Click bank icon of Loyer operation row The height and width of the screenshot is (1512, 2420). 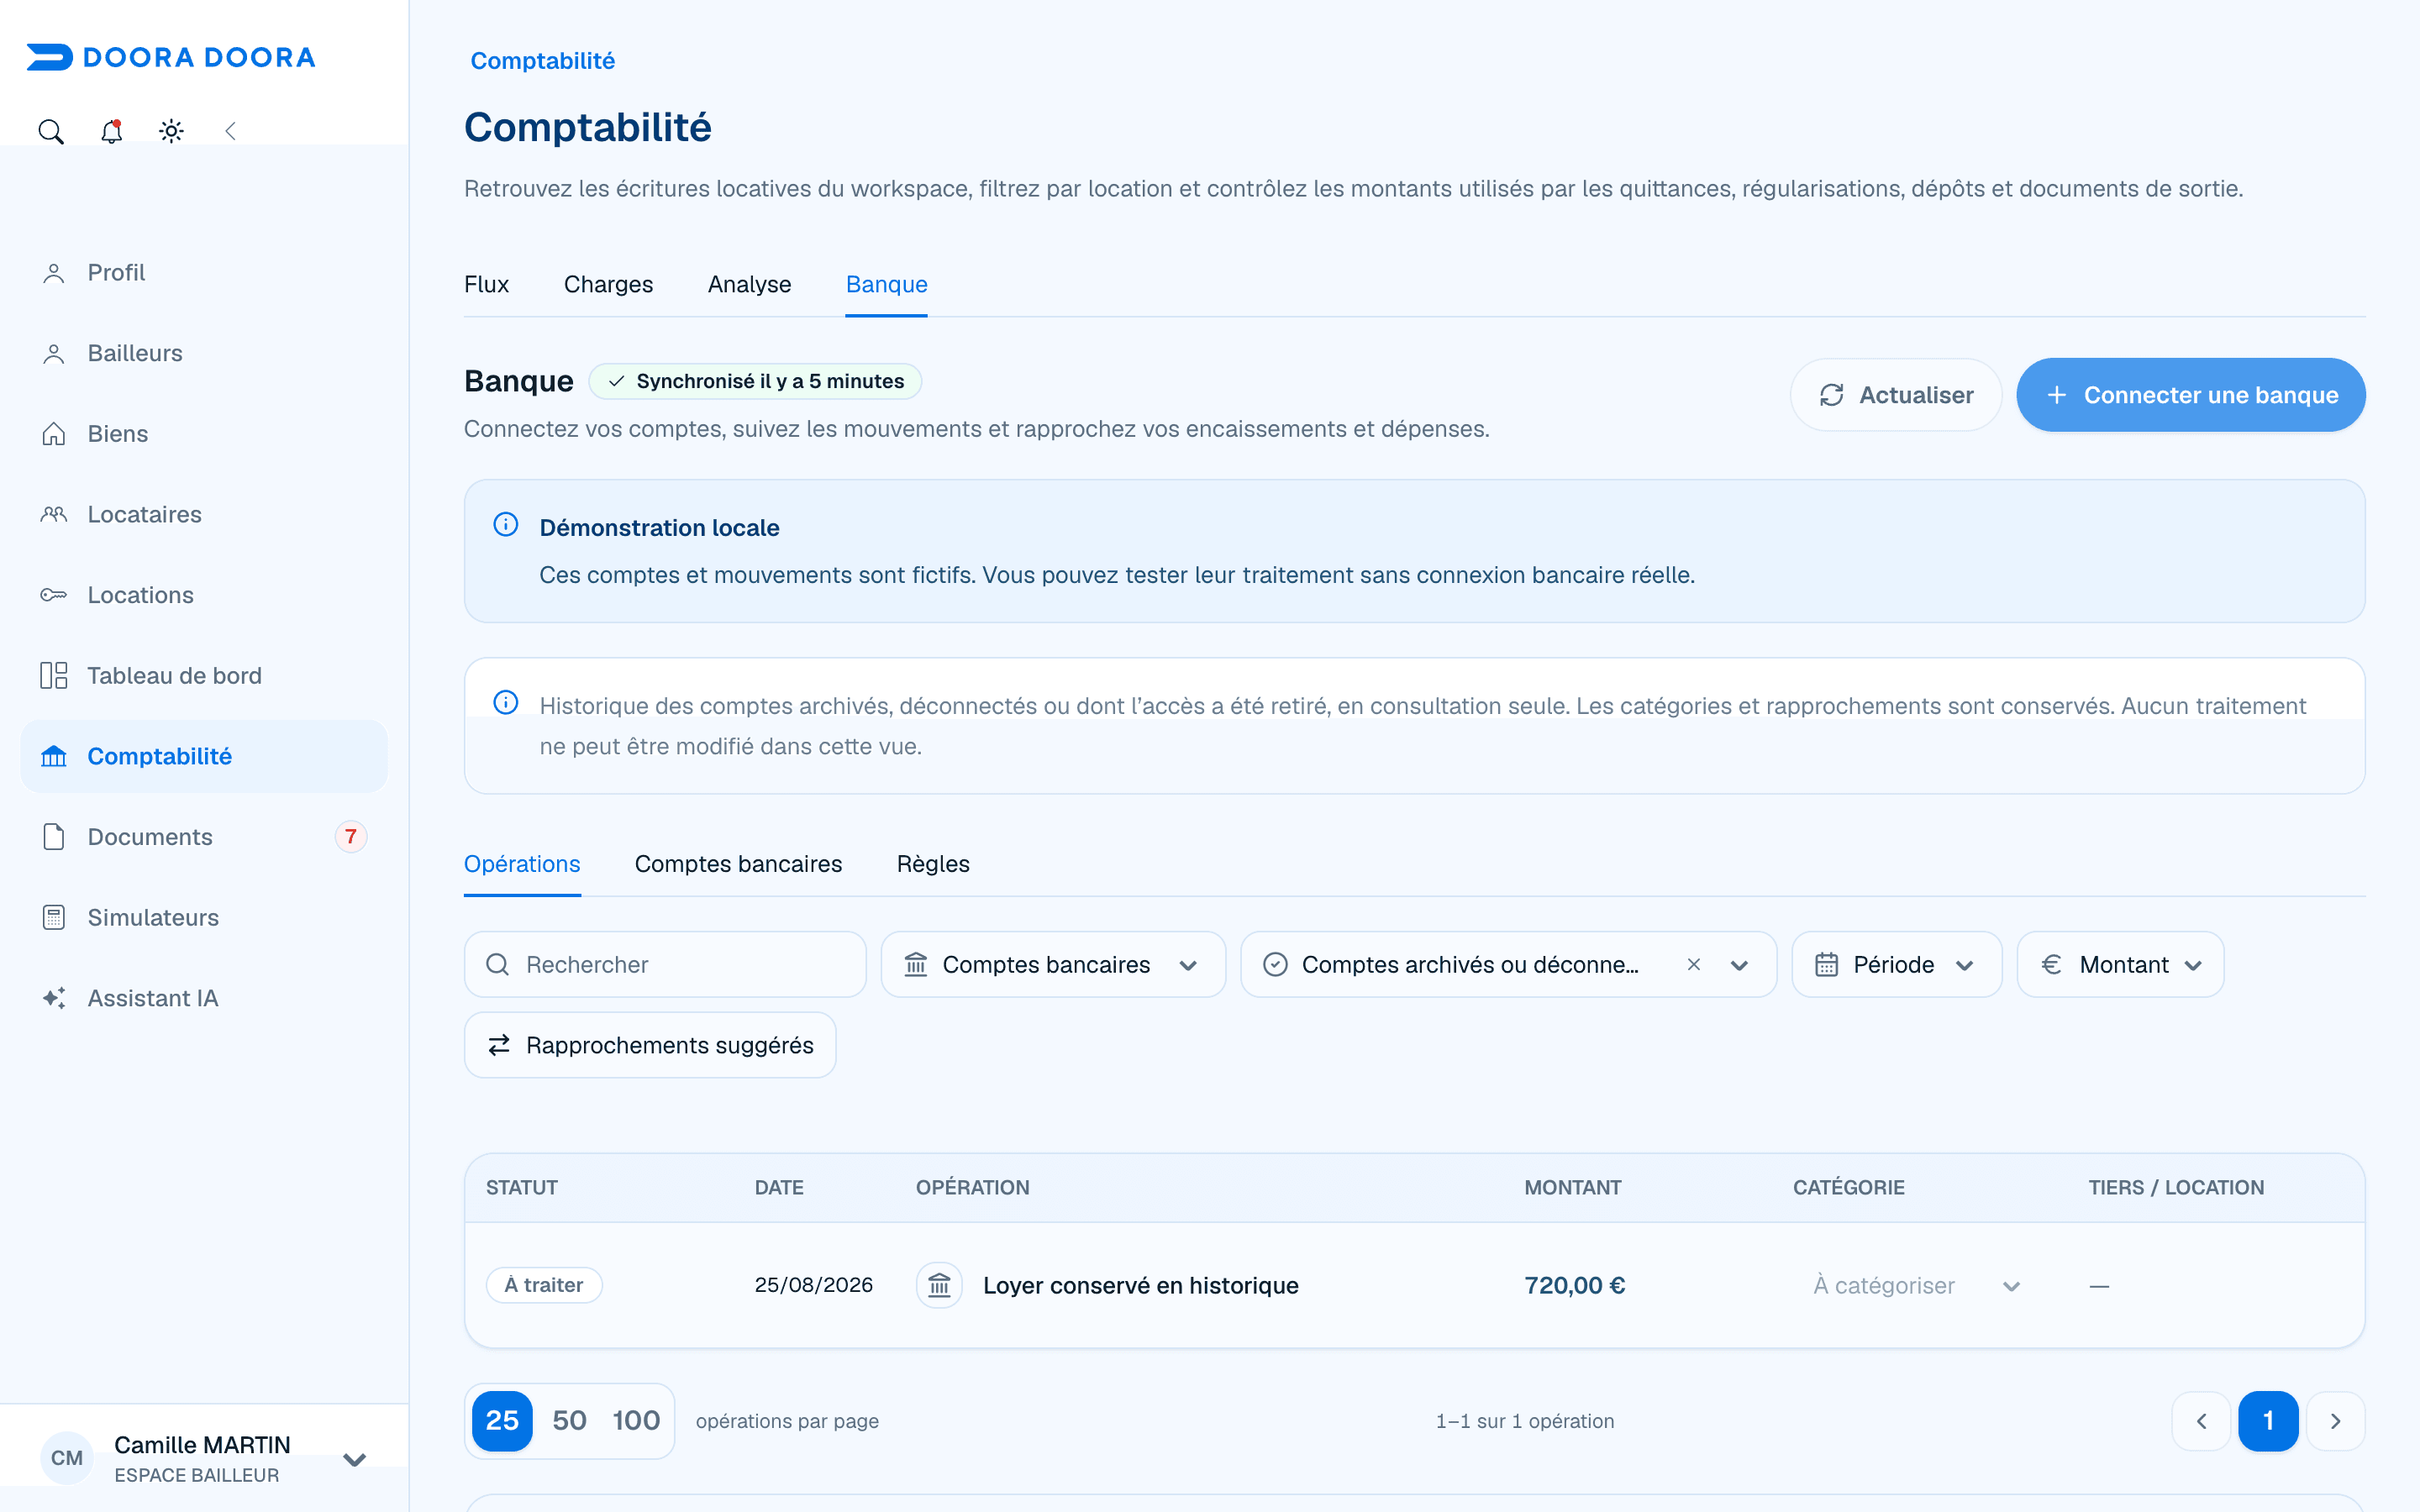click(x=939, y=1286)
